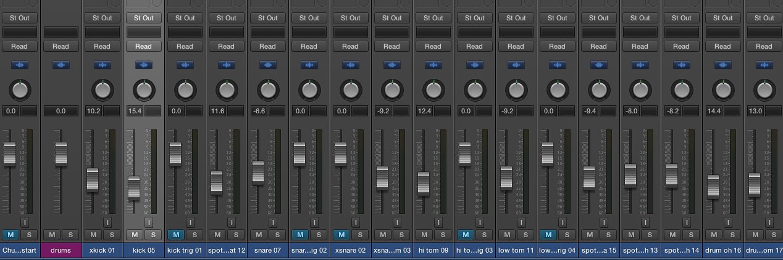Click the waveform icon on hi tom 09
Screen dimensions: 783x260
[433, 65]
